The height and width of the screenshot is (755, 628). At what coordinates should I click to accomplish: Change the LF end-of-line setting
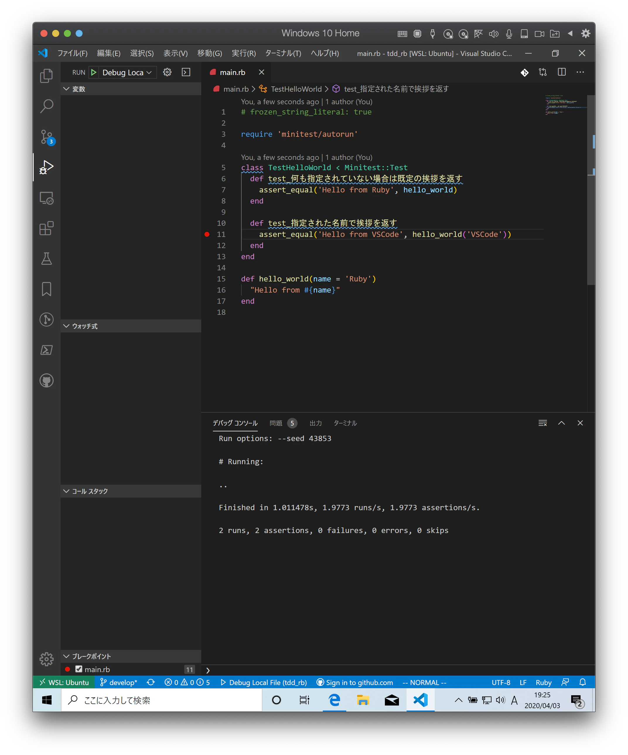pyautogui.click(x=523, y=682)
